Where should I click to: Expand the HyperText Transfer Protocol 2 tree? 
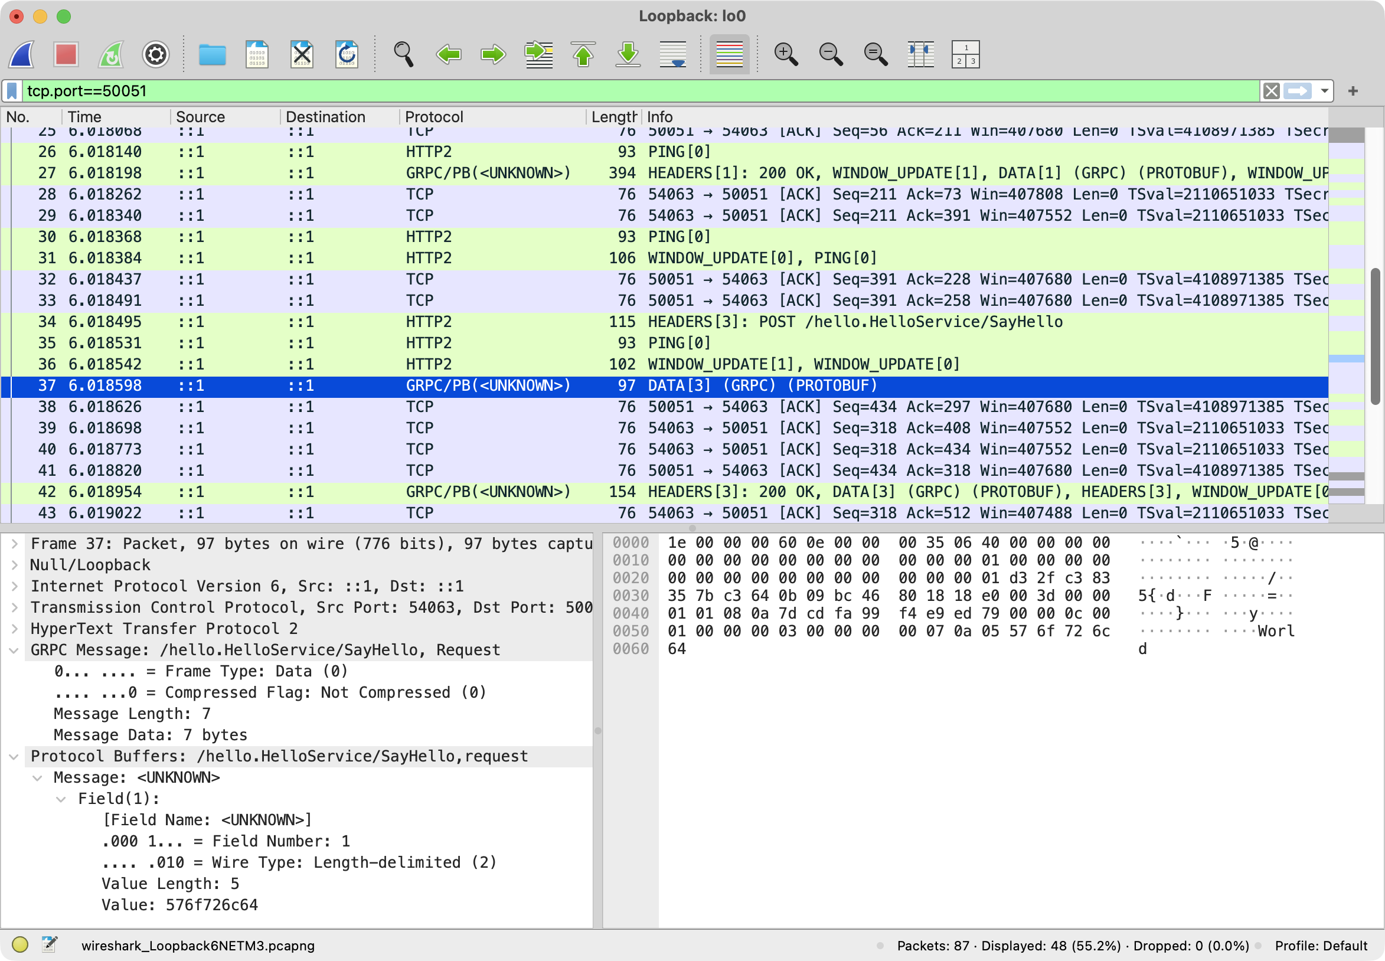point(14,629)
